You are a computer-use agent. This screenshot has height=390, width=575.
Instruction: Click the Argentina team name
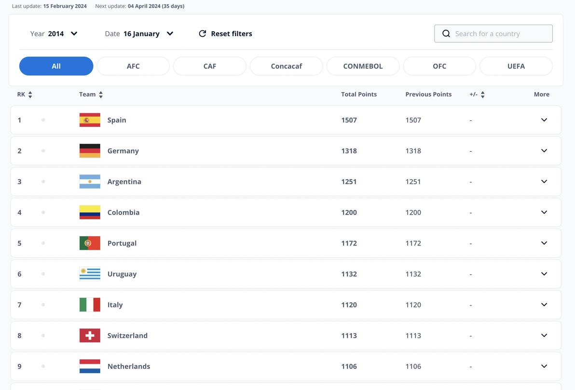[x=124, y=181]
